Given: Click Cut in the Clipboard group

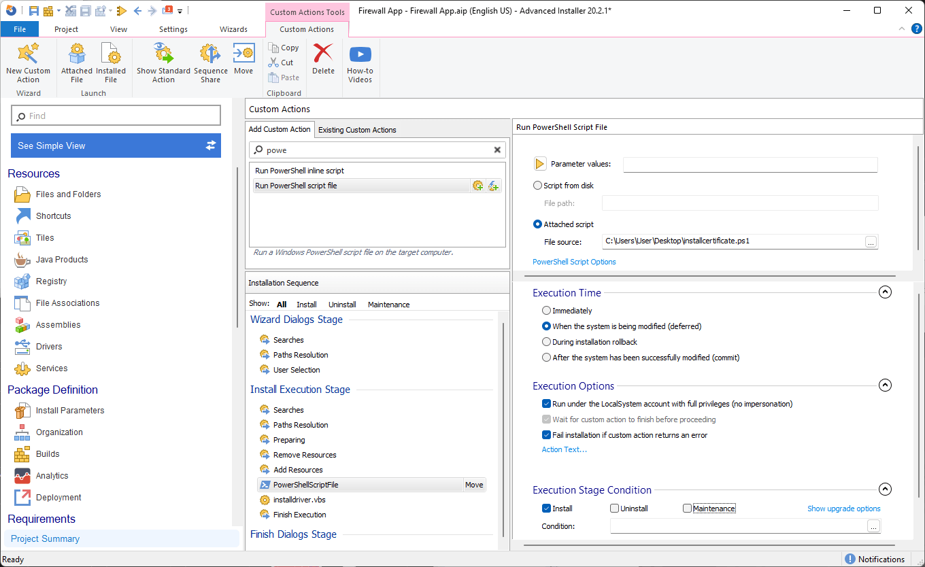Looking at the screenshot, I should pyautogui.click(x=281, y=63).
